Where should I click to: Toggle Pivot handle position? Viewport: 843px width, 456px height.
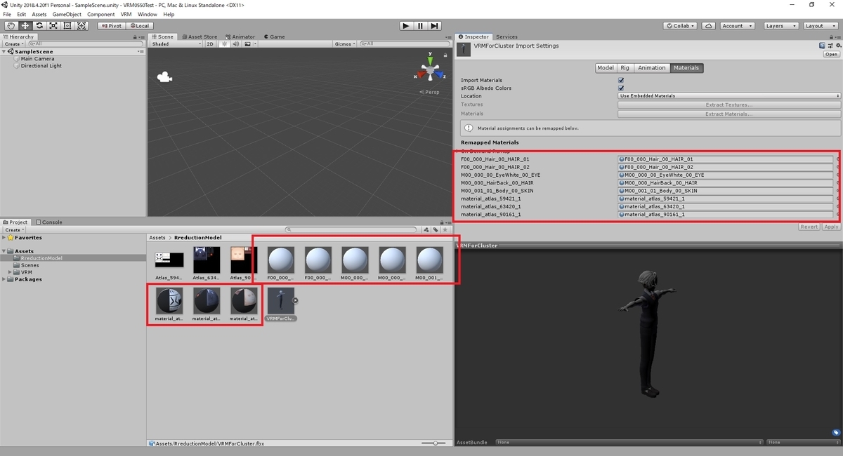pyautogui.click(x=111, y=26)
